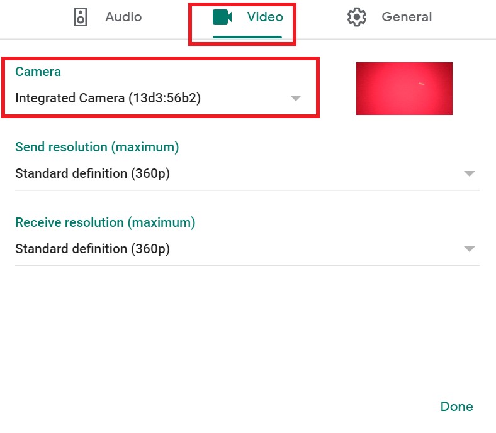This screenshot has width=496, height=433.
Task: Select the Video tab label
Action: pyautogui.click(x=265, y=17)
